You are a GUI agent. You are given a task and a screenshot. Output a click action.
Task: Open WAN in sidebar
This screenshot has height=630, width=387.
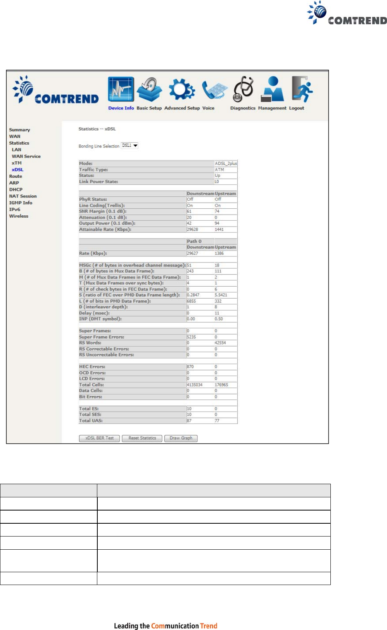15,137
